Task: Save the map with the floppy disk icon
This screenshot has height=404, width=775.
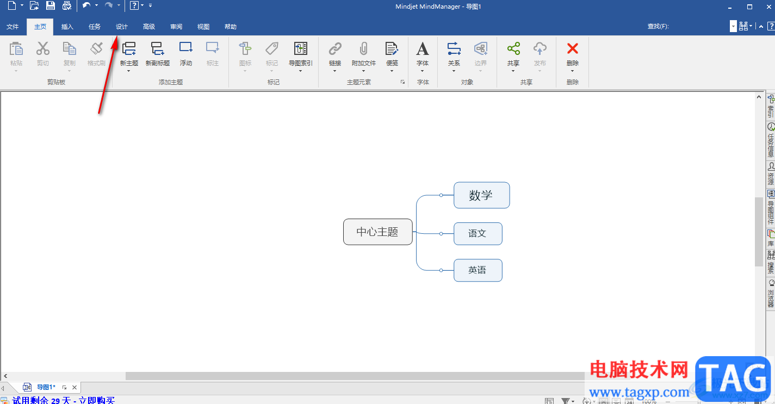Action: pos(51,6)
